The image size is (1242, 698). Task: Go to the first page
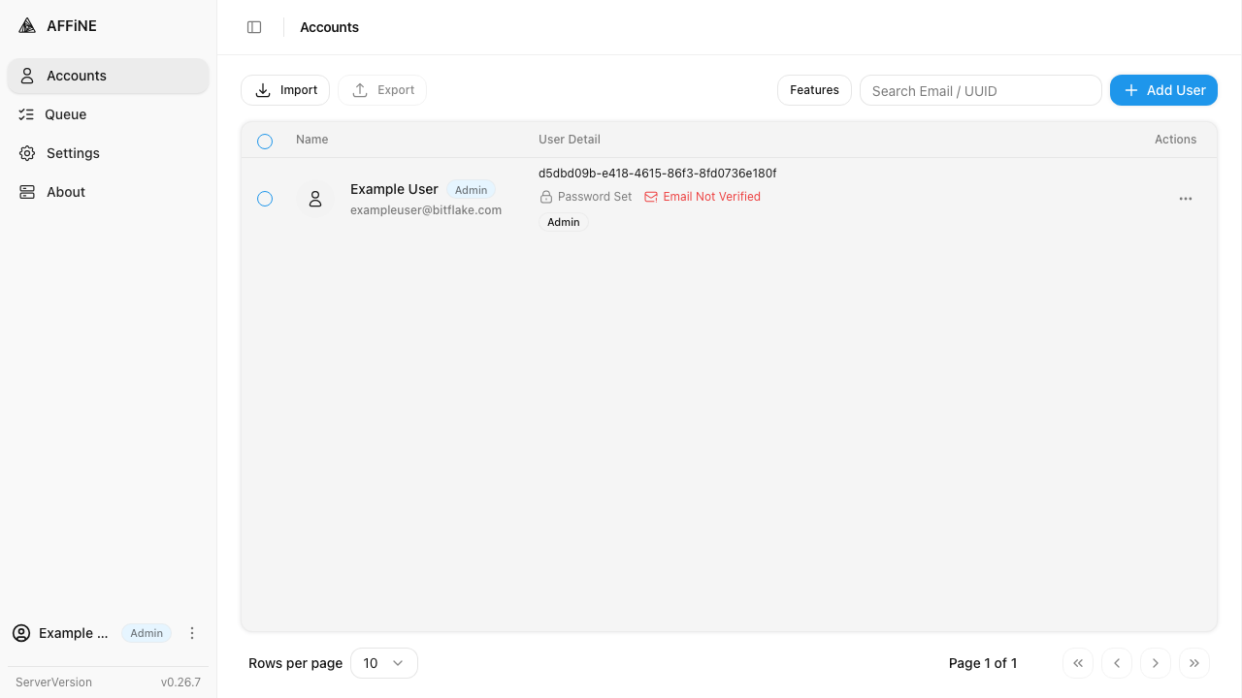pyautogui.click(x=1078, y=663)
